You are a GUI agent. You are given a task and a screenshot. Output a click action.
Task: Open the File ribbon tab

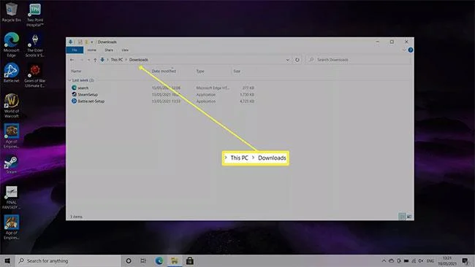75,50
